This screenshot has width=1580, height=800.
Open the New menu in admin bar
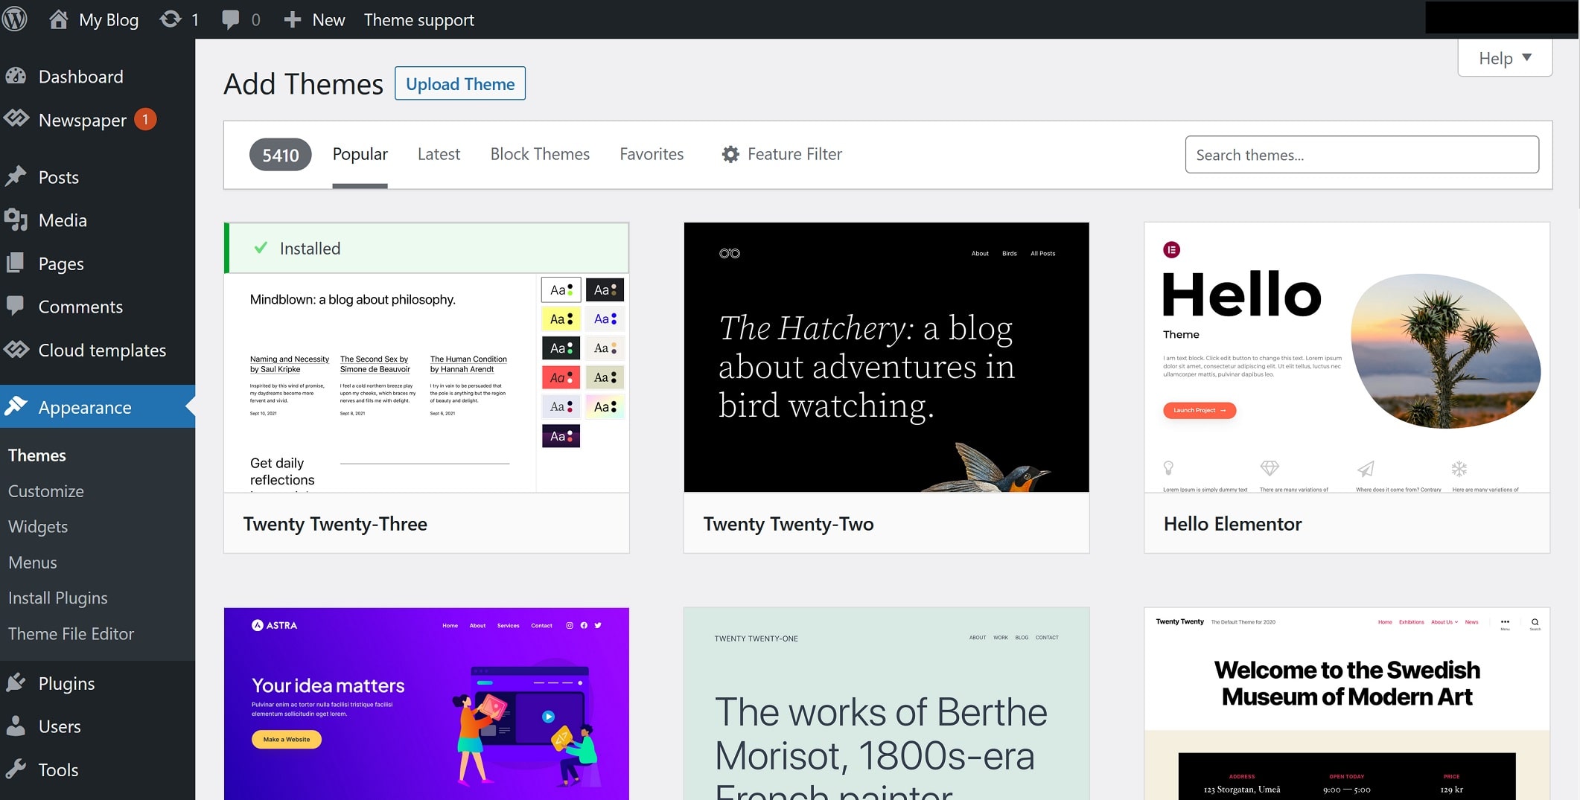[x=313, y=19]
